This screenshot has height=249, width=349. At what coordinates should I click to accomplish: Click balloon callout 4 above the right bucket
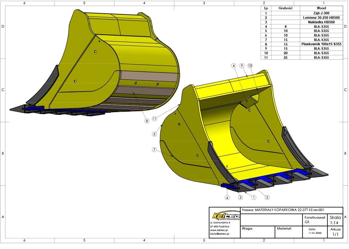pyautogui.click(x=233, y=65)
